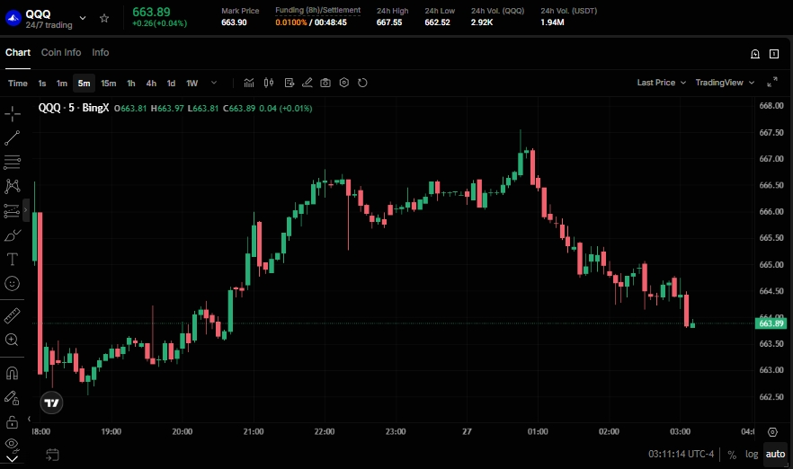The image size is (793, 469).
Task: Enable auto scale on price axis
Action: [774, 454]
